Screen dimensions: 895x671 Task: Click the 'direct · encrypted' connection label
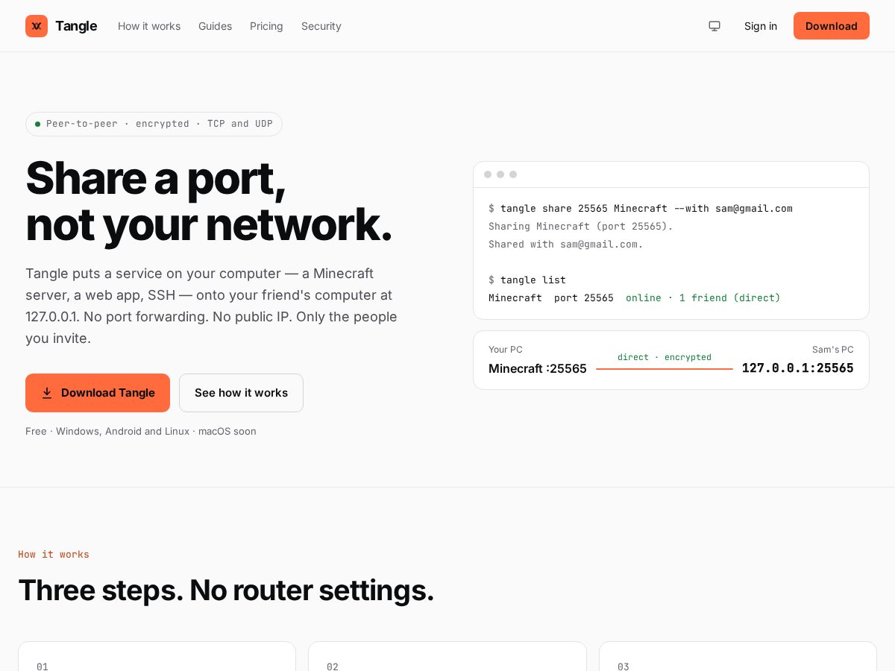[x=665, y=357]
